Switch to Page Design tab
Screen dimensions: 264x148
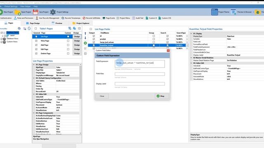point(33,23)
